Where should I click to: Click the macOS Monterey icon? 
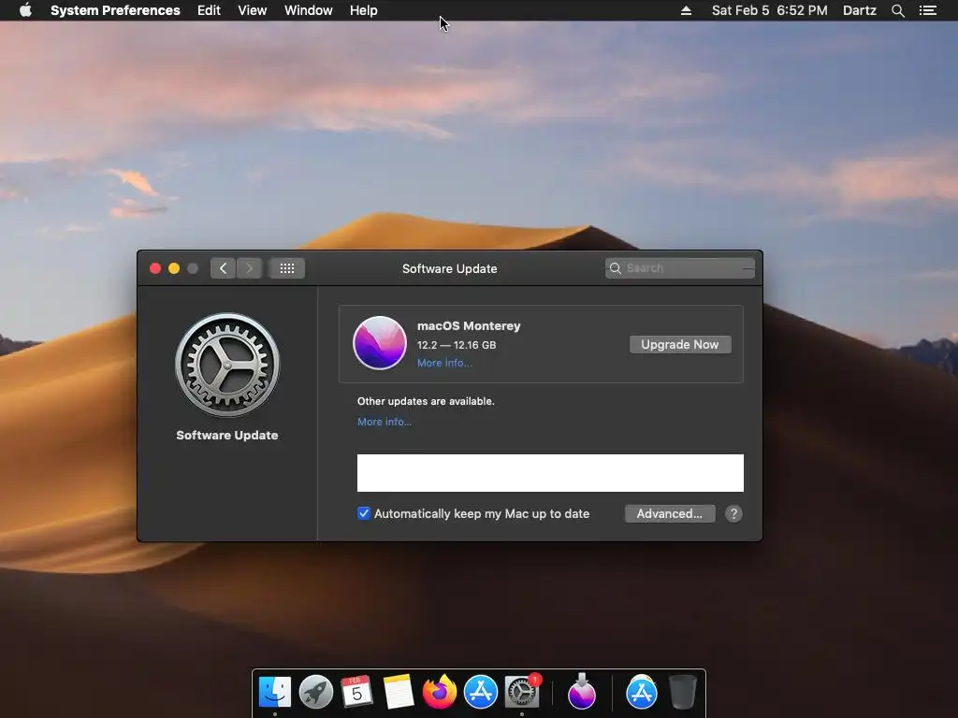(x=380, y=343)
